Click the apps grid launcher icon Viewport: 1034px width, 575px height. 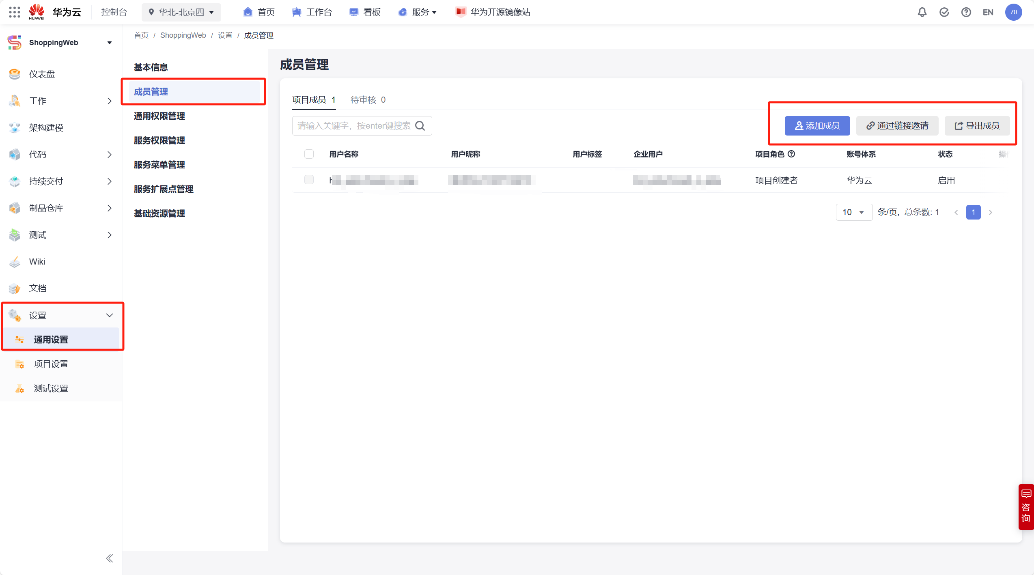(x=14, y=12)
